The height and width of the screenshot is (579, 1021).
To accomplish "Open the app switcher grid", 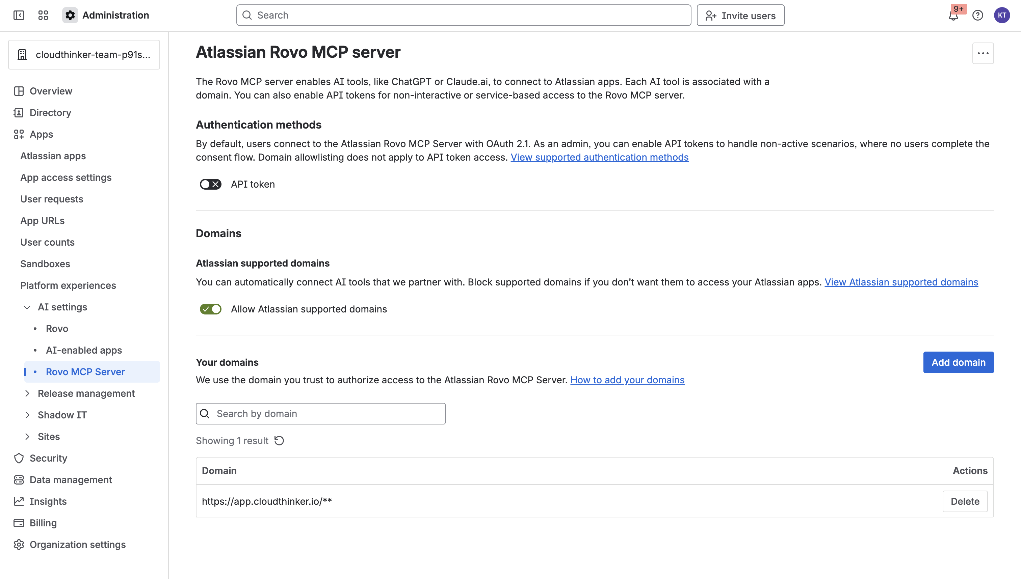I will click(43, 15).
